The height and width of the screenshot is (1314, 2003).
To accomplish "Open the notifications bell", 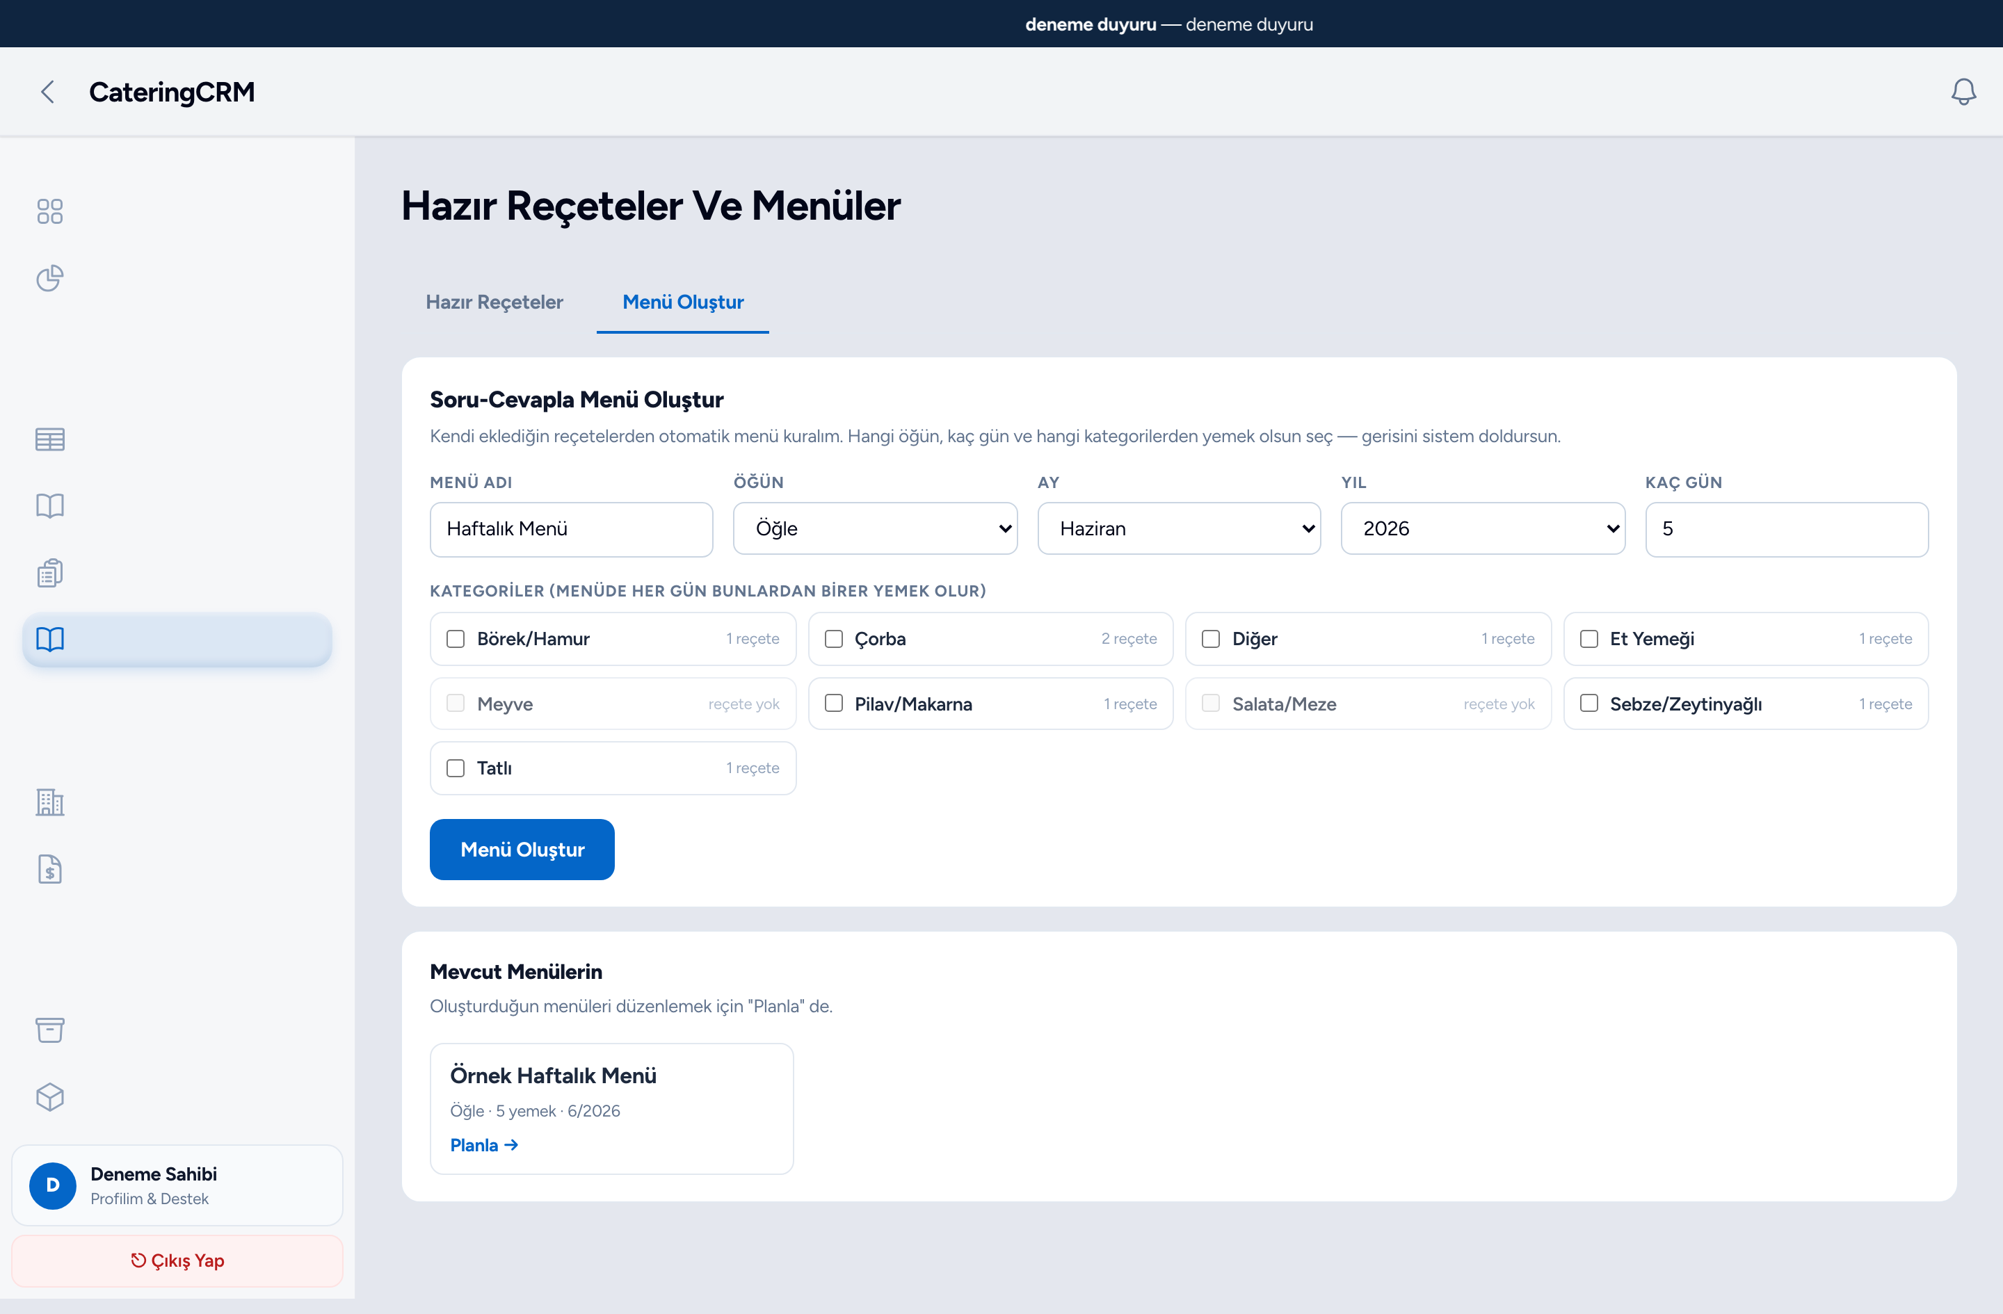I will pos(1963,92).
